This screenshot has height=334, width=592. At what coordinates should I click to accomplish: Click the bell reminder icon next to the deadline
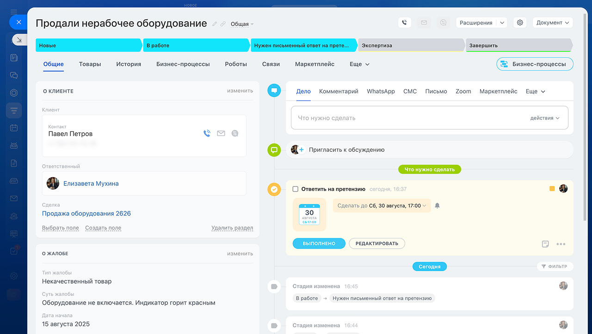point(437,206)
